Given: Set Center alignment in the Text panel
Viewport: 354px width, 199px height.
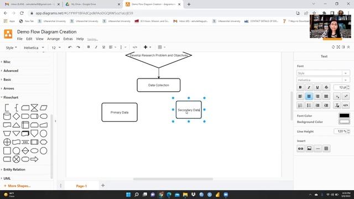Looking at the screenshot, I should [309, 96].
